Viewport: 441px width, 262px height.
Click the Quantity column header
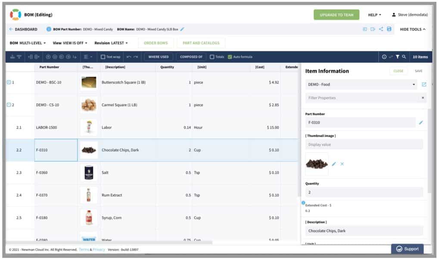click(167, 67)
